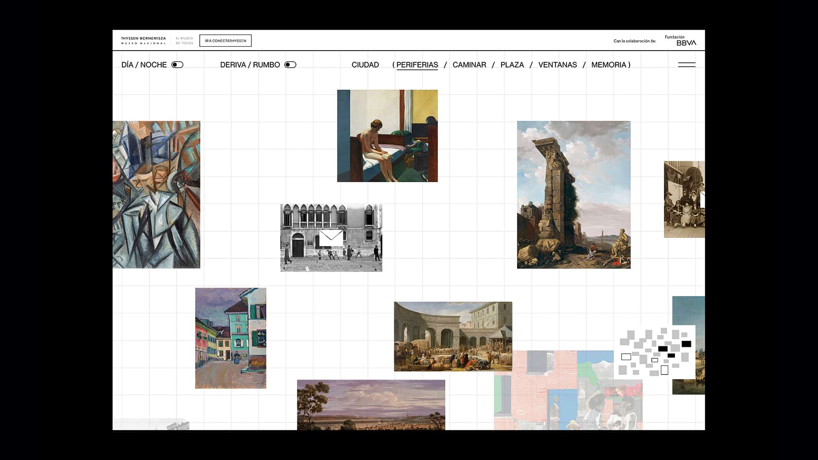Open the hamburger menu icon
818x460 pixels.
tap(686, 65)
